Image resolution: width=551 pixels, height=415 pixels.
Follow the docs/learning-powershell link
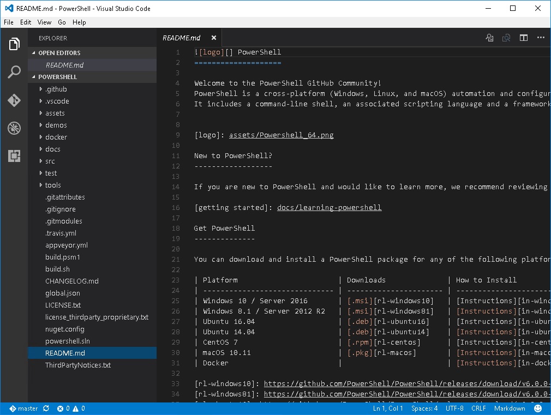click(330, 207)
